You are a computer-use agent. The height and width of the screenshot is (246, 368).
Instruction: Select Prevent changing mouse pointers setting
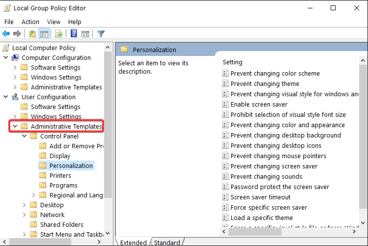coord(278,156)
